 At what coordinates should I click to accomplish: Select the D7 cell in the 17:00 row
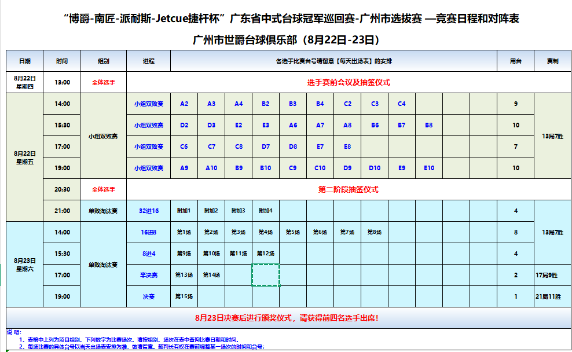[x=266, y=146]
